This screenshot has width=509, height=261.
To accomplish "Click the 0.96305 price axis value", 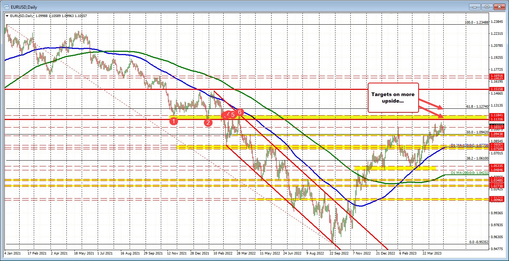I will [496, 237].
